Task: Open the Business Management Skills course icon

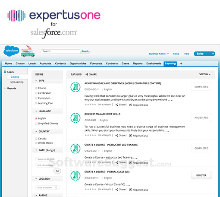Action: 75,118
